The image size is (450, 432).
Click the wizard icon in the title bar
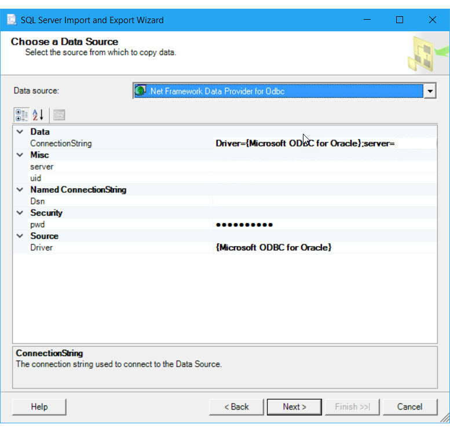tap(12, 20)
